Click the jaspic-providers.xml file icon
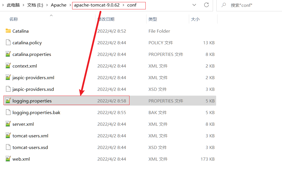The height and width of the screenshot is (189, 282). 8,77
